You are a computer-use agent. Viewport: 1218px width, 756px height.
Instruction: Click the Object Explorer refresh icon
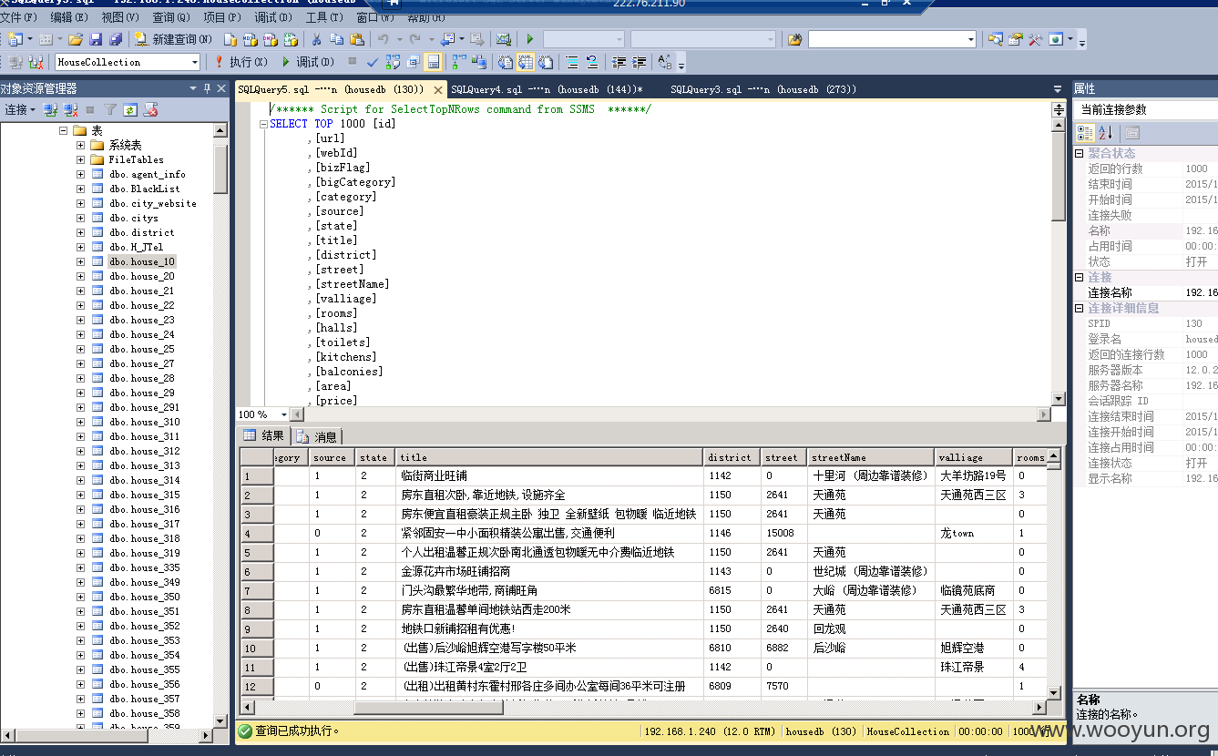(x=130, y=109)
